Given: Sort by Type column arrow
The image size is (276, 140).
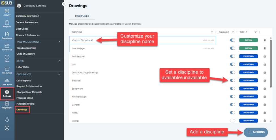Looking at the screenshot, I should coord(247,32).
